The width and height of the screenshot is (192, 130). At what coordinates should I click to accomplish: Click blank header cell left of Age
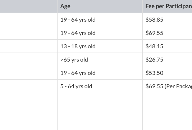pos(28,6)
